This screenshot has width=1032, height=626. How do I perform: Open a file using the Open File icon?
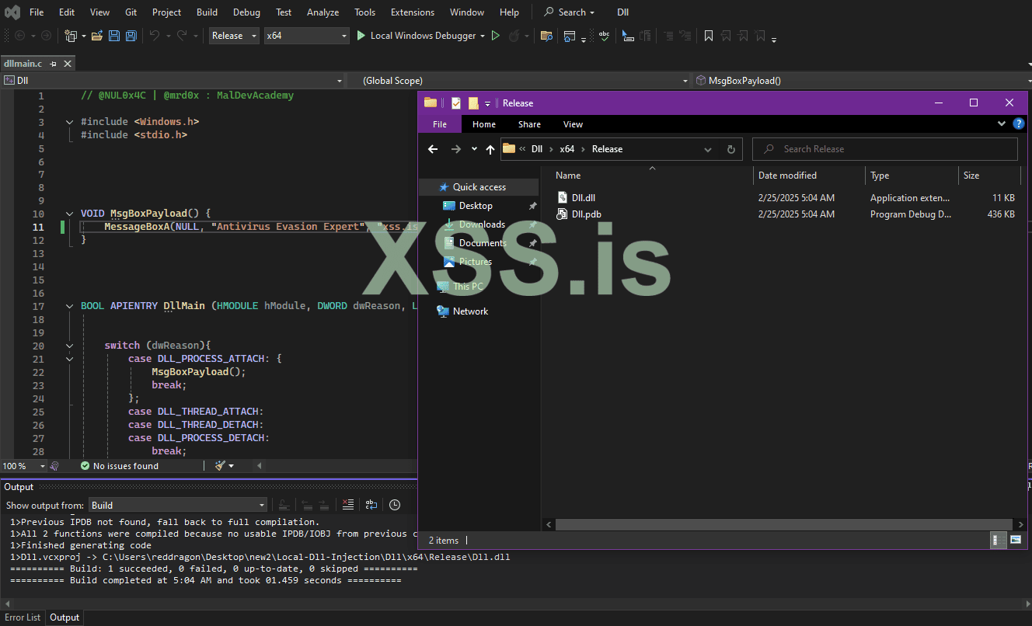(x=96, y=36)
